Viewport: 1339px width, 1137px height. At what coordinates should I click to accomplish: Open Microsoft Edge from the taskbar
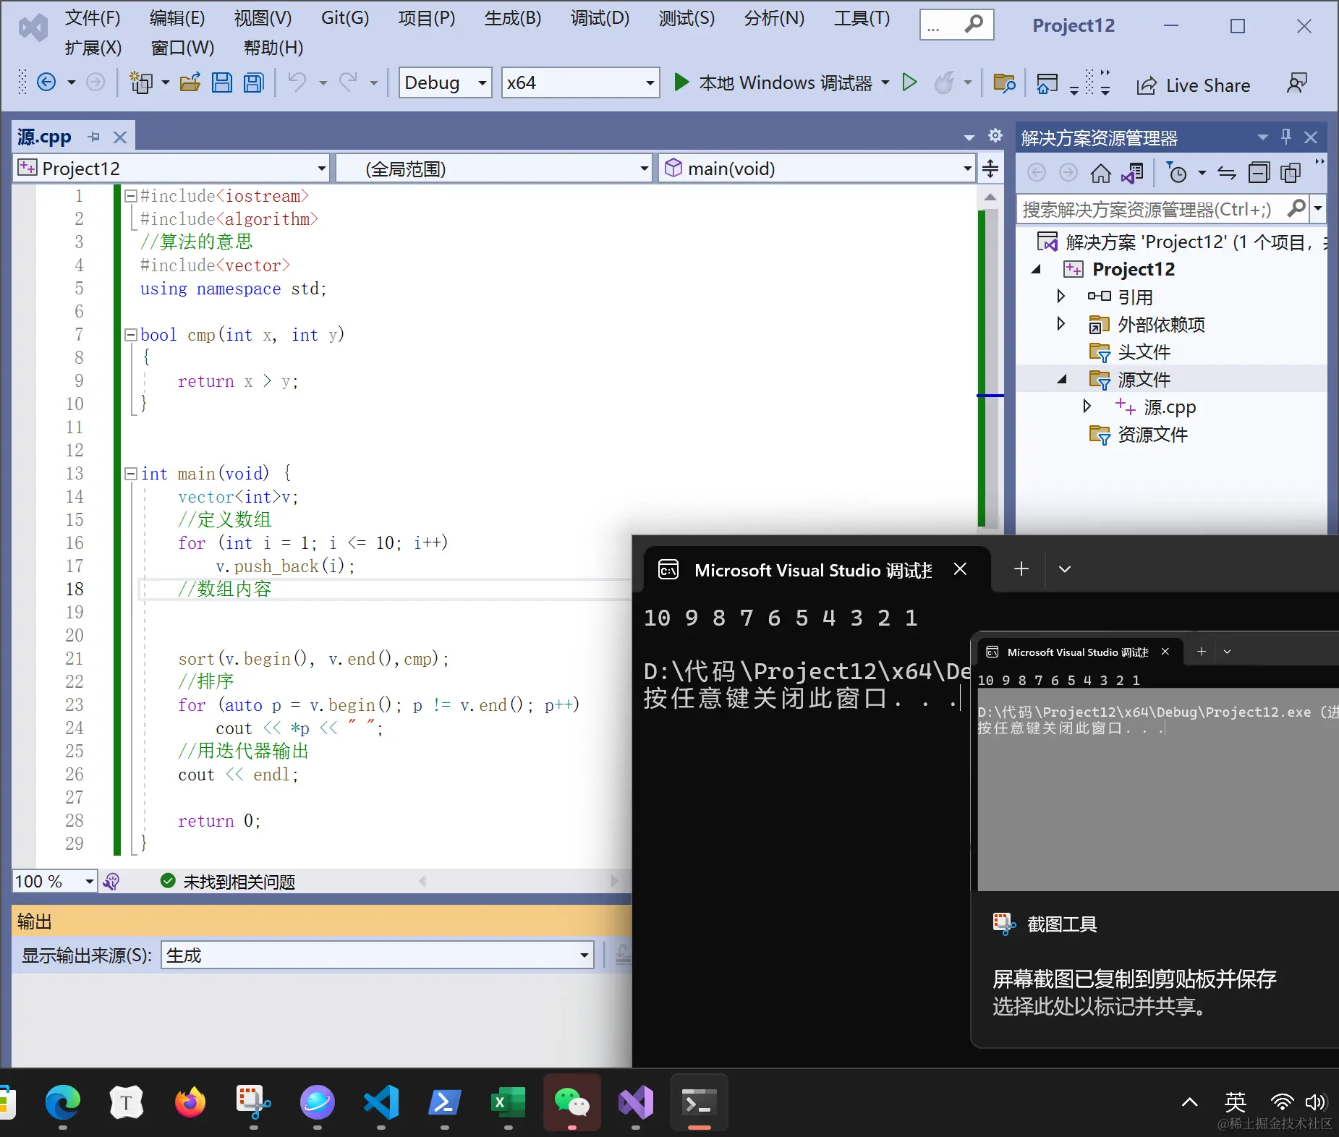(x=63, y=1102)
